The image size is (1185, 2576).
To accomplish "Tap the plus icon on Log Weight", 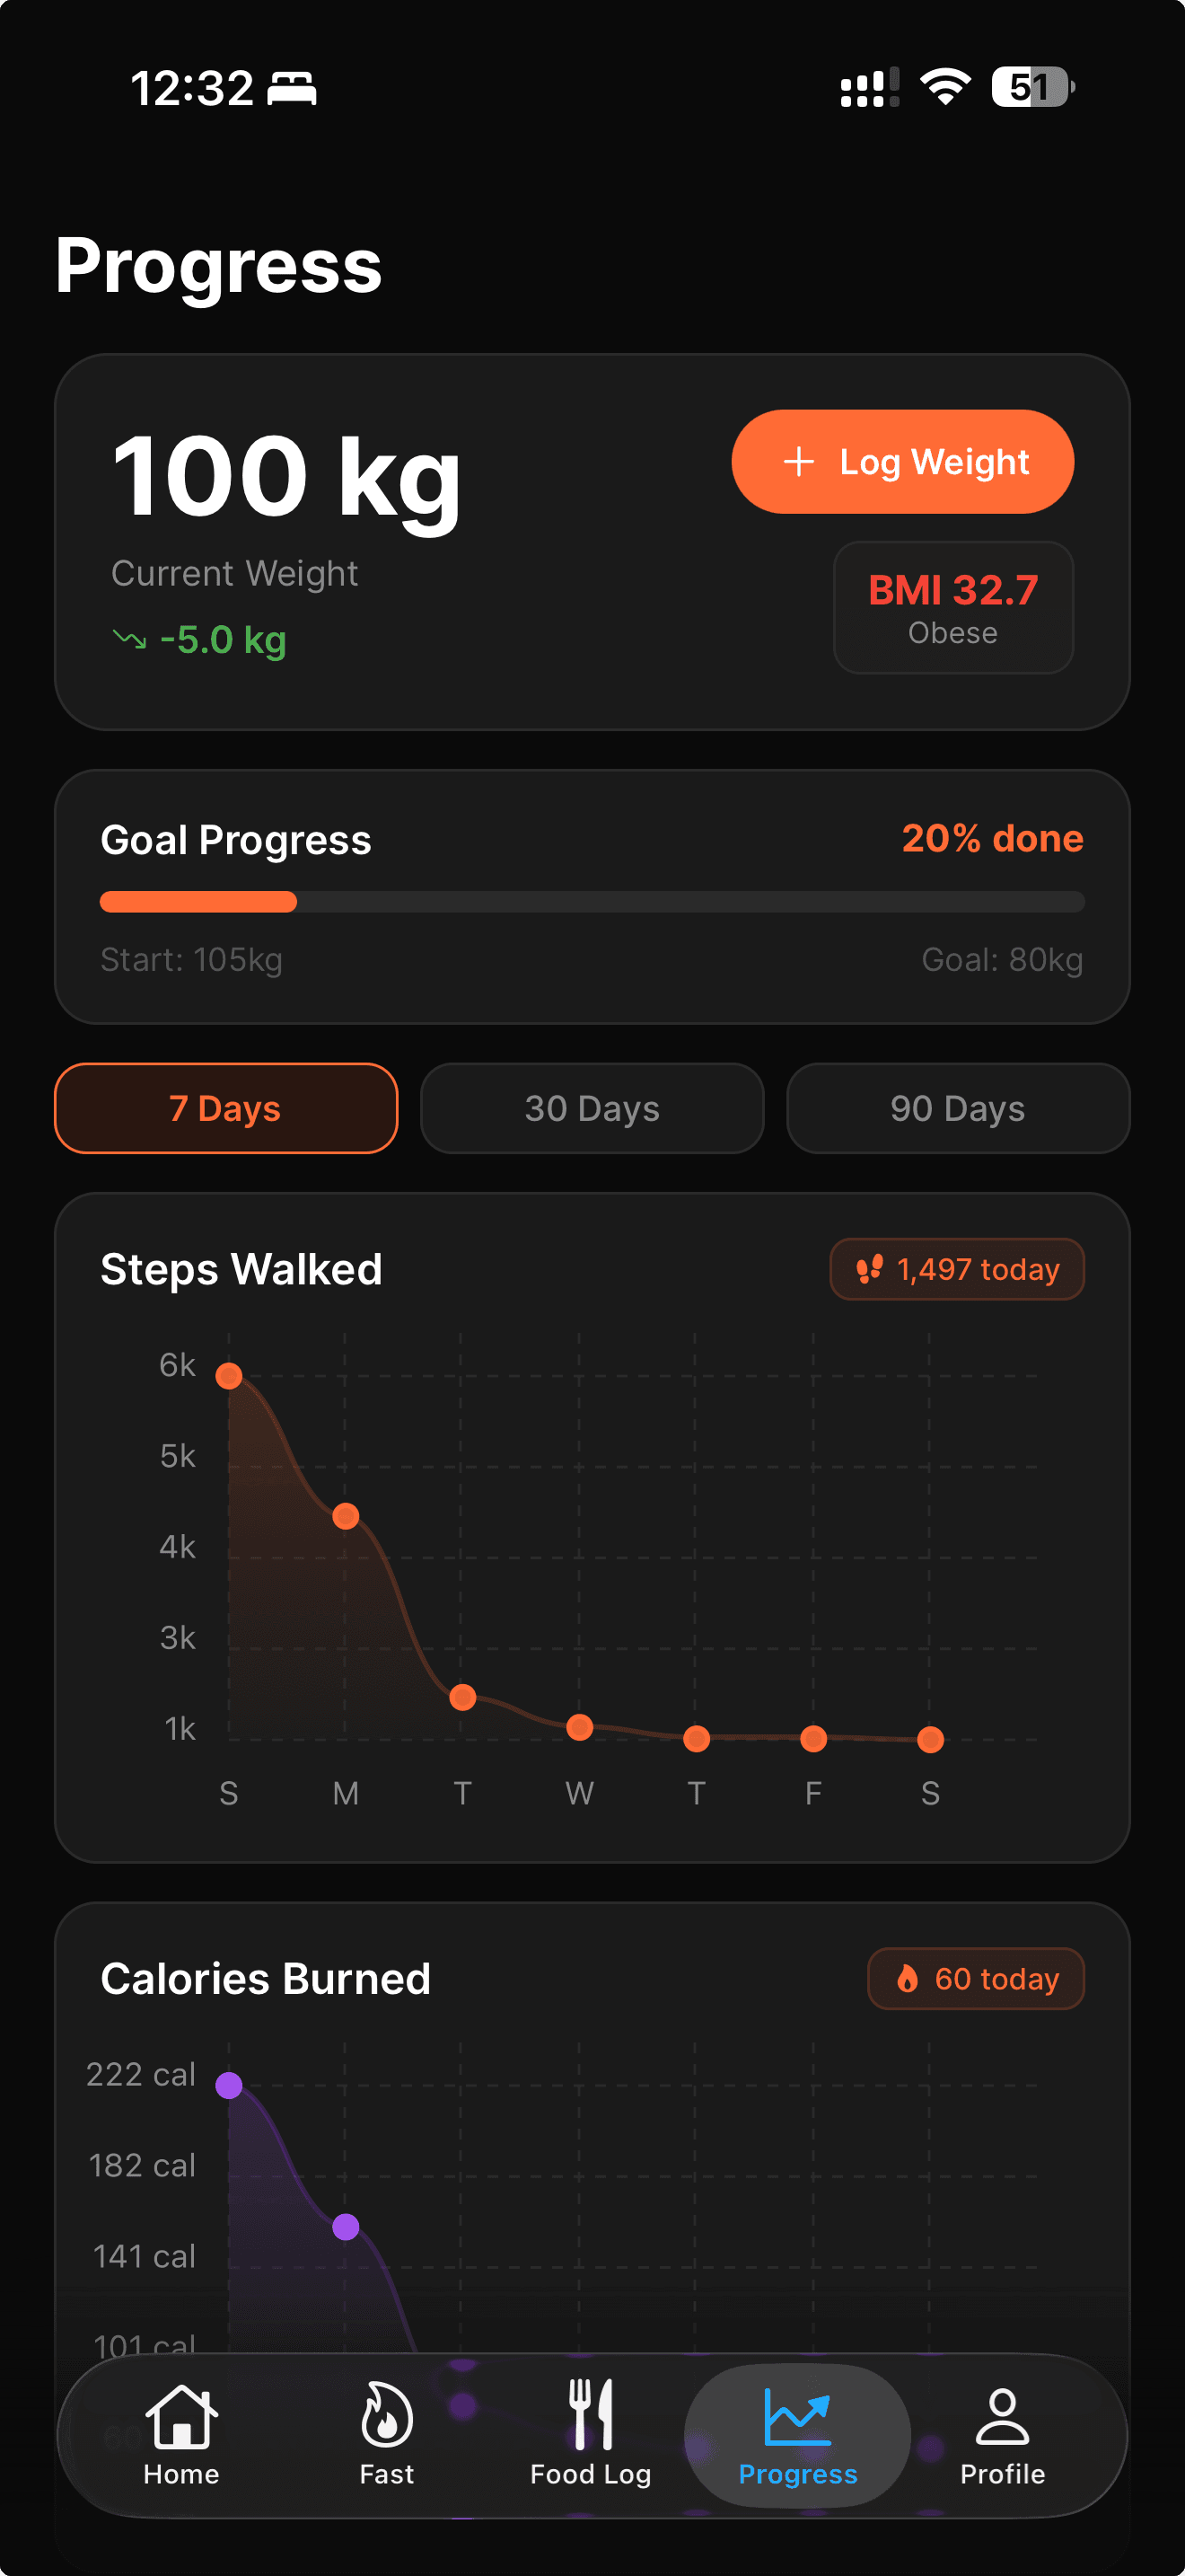I will pyautogui.click(x=798, y=462).
